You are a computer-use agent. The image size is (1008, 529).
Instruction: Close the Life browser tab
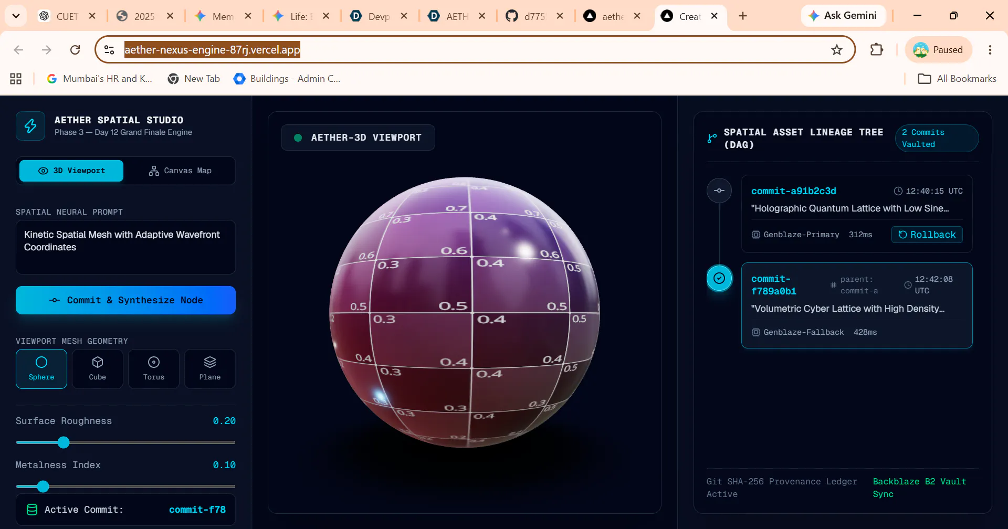point(326,16)
